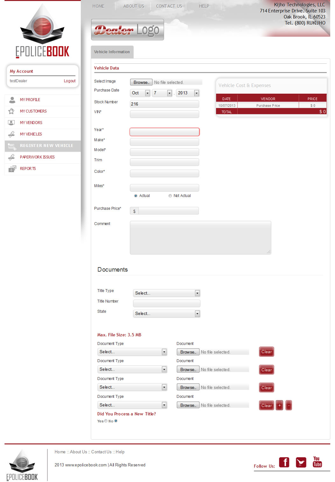Click the first document row Clear button
The height and width of the screenshot is (482, 335).
click(266, 352)
